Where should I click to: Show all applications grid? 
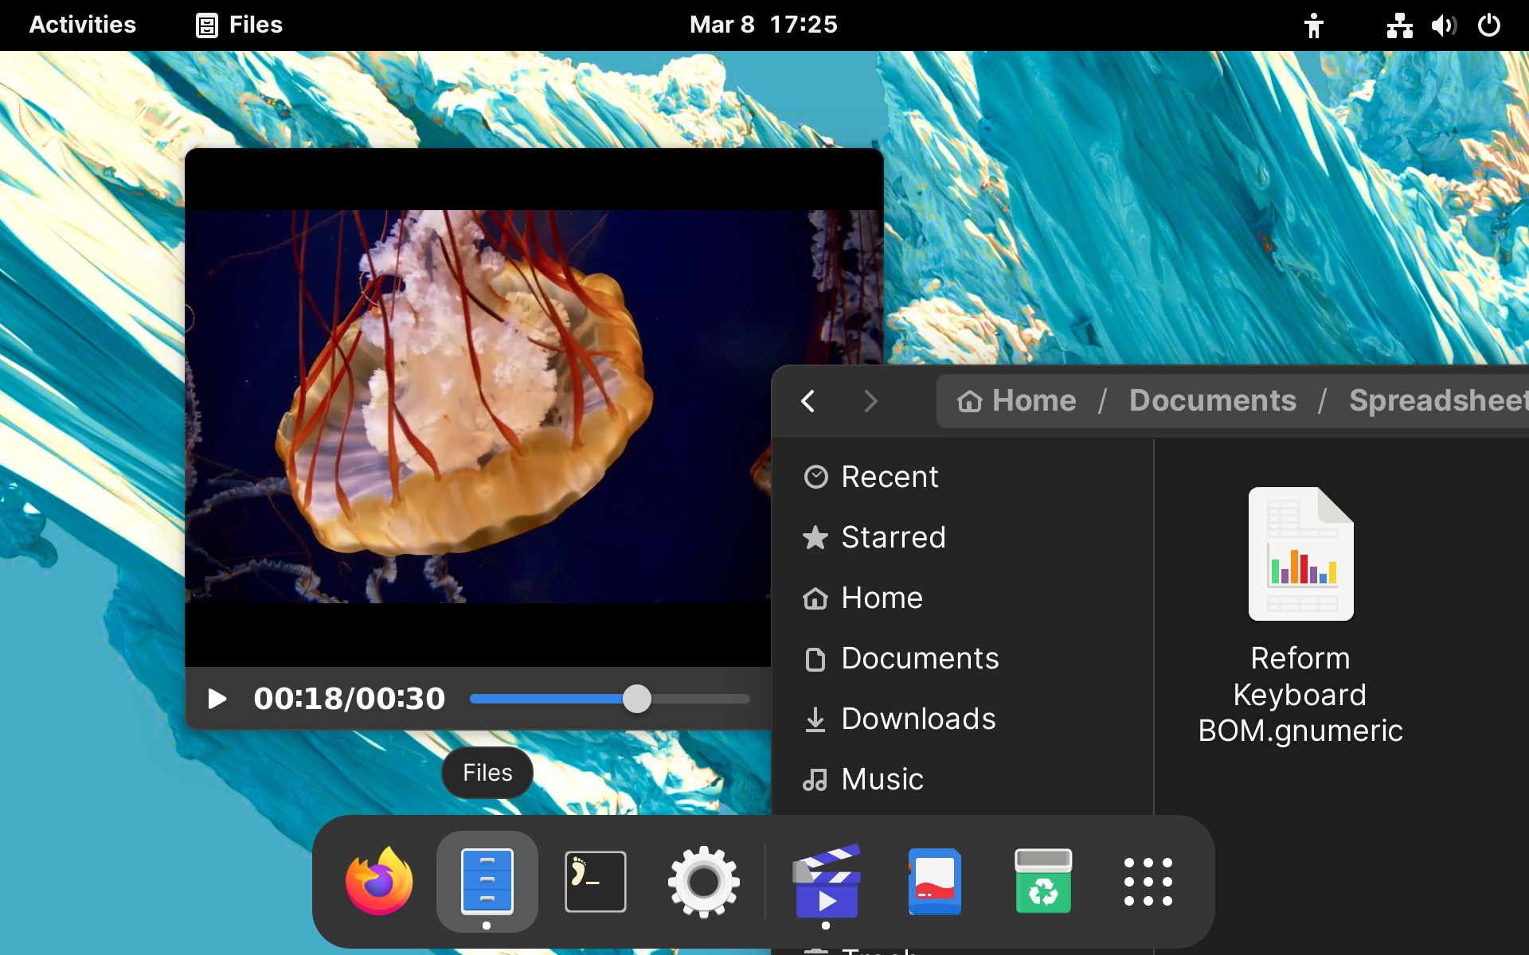pos(1148,881)
